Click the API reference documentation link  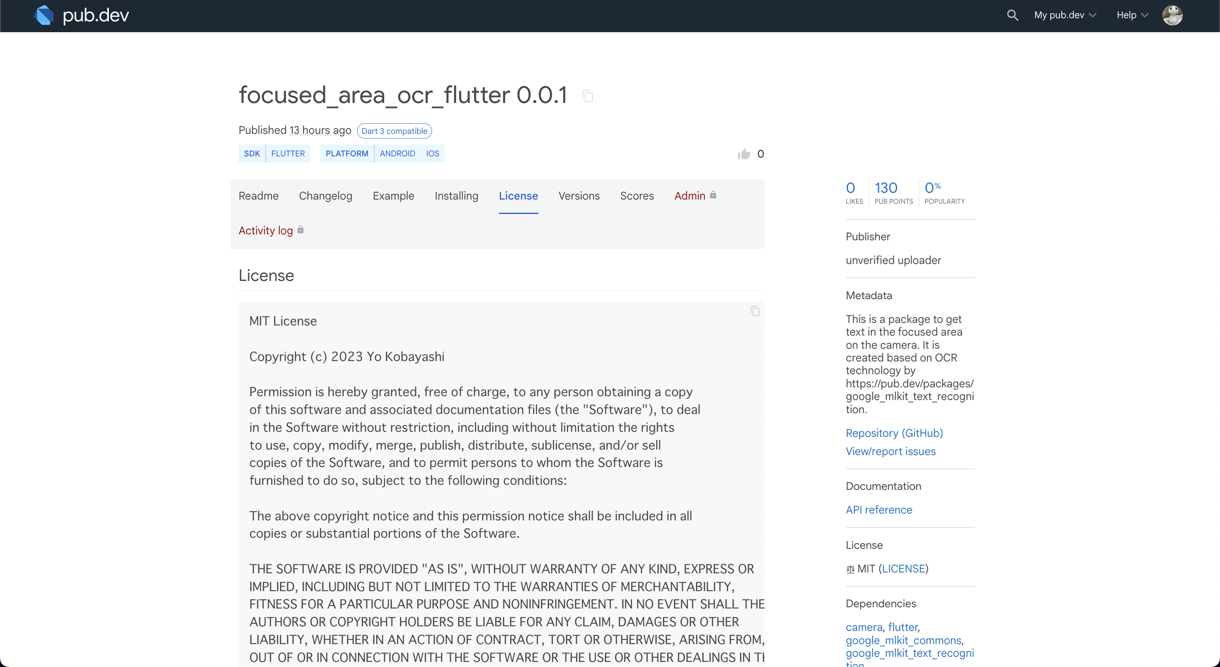pos(879,509)
